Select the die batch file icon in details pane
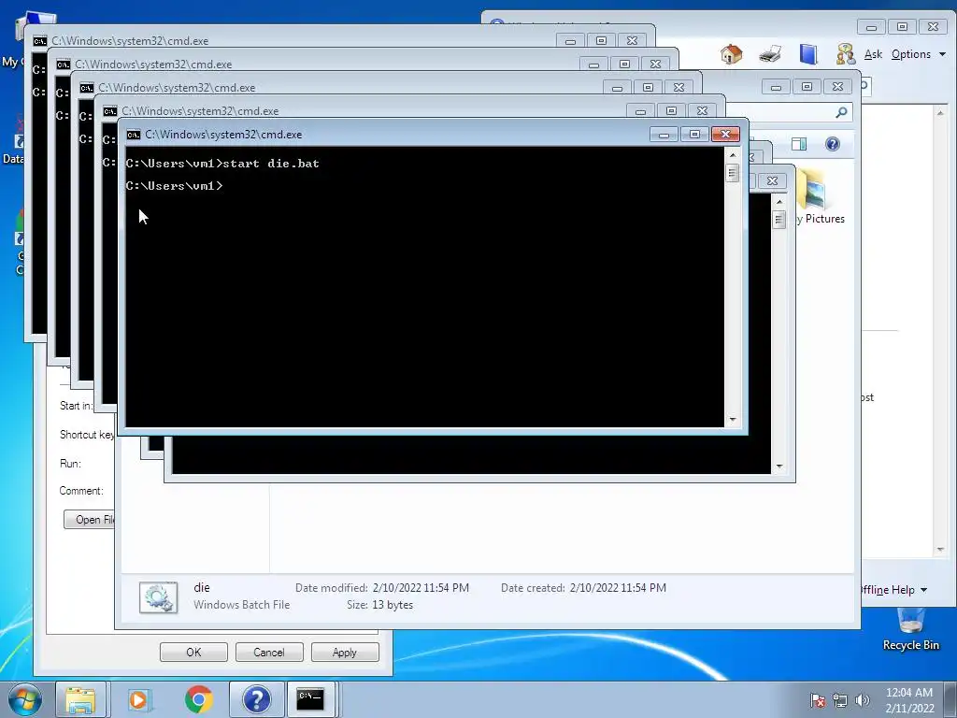 [x=158, y=597]
